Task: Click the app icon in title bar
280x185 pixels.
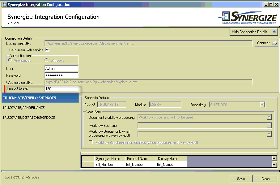Action: pyautogui.click(x=4, y=5)
